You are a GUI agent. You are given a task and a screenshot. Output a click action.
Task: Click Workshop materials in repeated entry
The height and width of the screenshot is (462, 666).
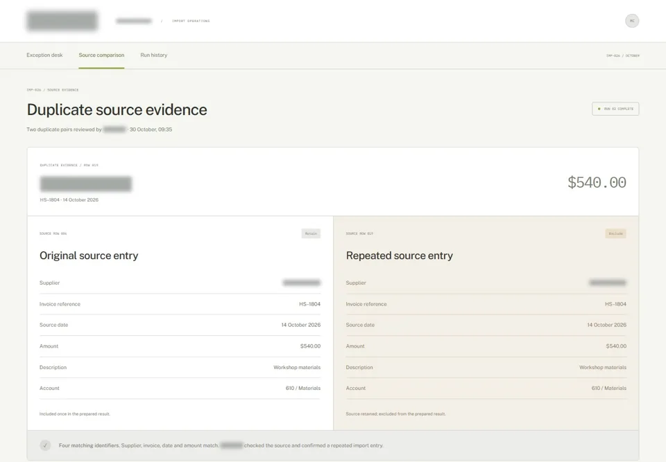pyautogui.click(x=603, y=367)
